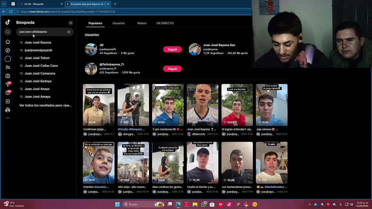Open the 'Bien criollos les gusta' video
Viewport: 372px width, 209px height.
pyautogui.click(x=168, y=163)
